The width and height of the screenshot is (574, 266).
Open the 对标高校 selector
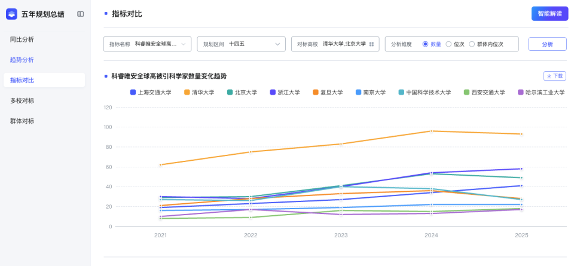[x=335, y=44]
